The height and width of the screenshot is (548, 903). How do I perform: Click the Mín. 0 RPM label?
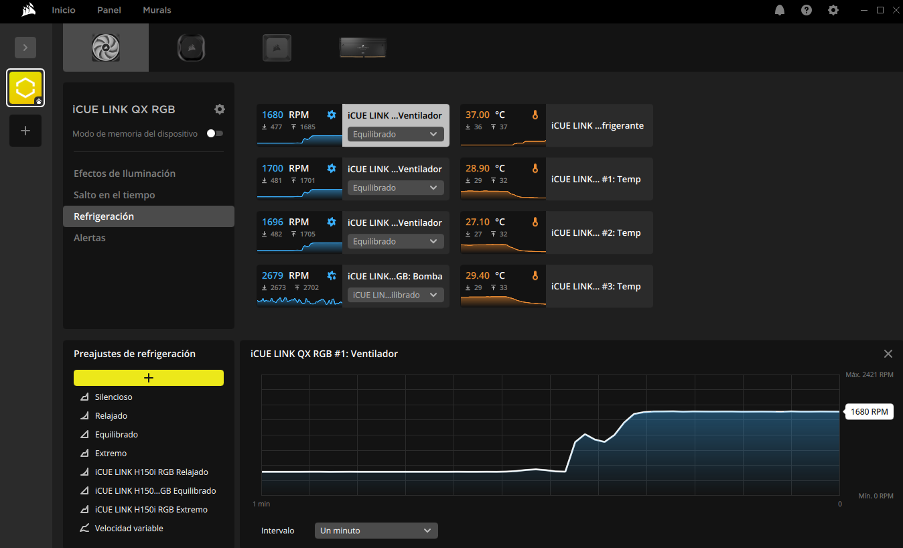pyautogui.click(x=876, y=496)
